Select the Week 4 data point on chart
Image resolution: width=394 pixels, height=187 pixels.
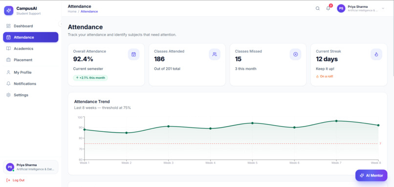tap(210, 128)
